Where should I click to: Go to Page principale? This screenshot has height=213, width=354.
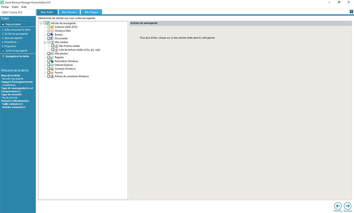pos(15,24)
